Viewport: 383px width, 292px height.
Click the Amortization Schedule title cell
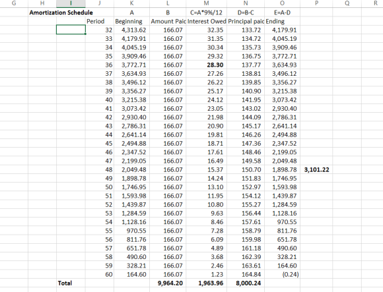[61, 13]
